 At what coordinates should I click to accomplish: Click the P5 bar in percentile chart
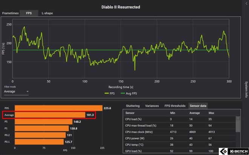(x=43, y=122)
